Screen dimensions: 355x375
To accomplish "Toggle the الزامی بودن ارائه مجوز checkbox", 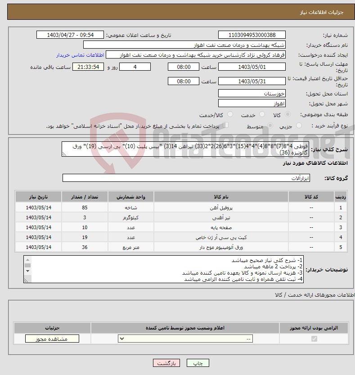I will coord(314,339).
